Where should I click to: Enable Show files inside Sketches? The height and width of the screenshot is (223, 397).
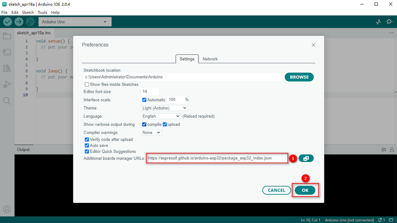click(x=87, y=84)
